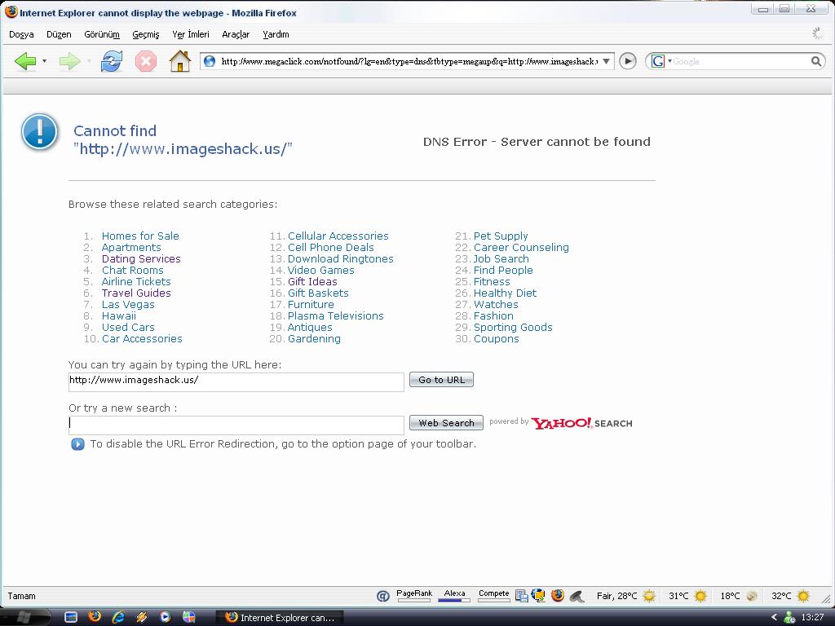Open the Yer İmleri menu
Viewport: 835px width, 626px height.
191,34
